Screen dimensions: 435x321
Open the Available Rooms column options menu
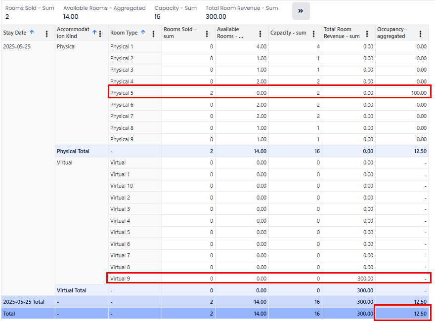(x=261, y=34)
